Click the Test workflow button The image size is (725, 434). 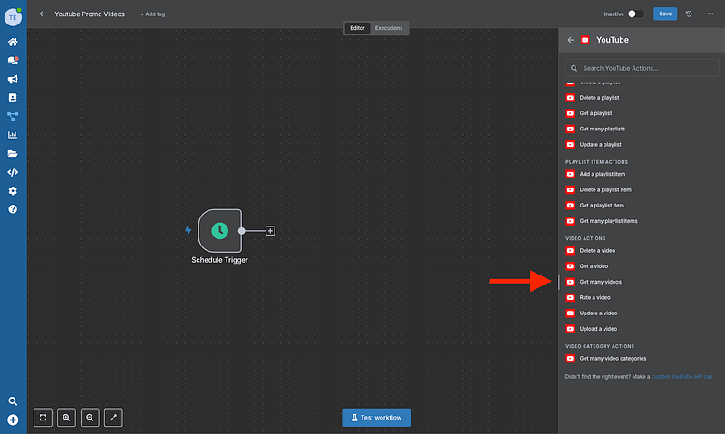pos(376,418)
